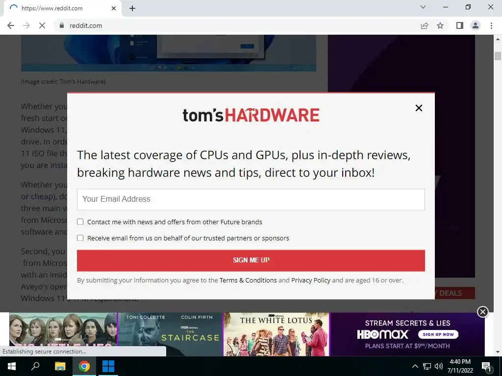Open Windows taskbar search

point(35,366)
